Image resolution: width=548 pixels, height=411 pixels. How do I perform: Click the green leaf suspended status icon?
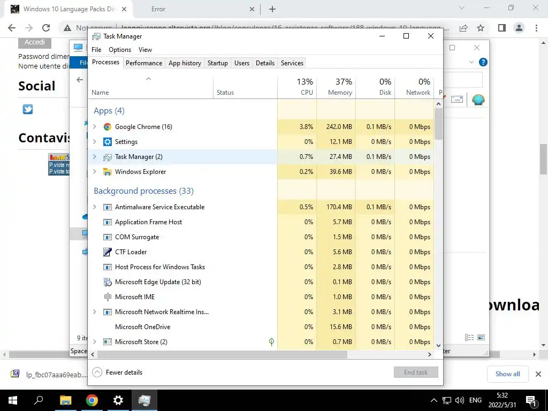[x=271, y=342]
